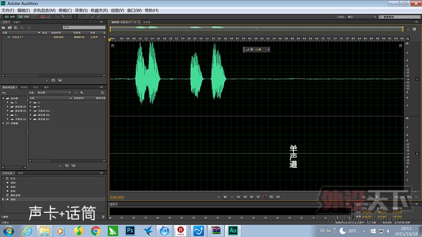Click the search help field

pyautogui.click(x=399, y=17)
